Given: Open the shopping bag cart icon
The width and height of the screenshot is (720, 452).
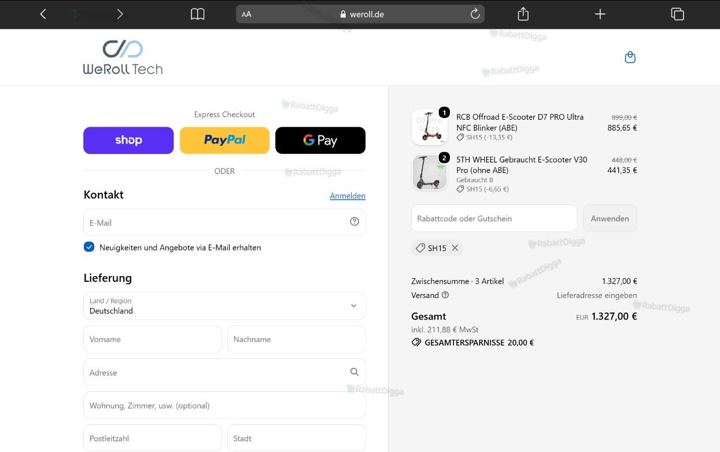Looking at the screenshot, I should 630,57.
